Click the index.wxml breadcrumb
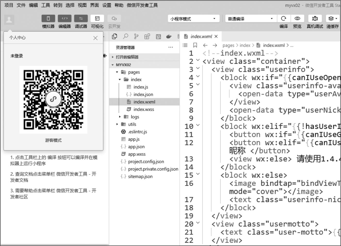The width and height of the screenshot is (341, 246). click(x=274, y=45)
